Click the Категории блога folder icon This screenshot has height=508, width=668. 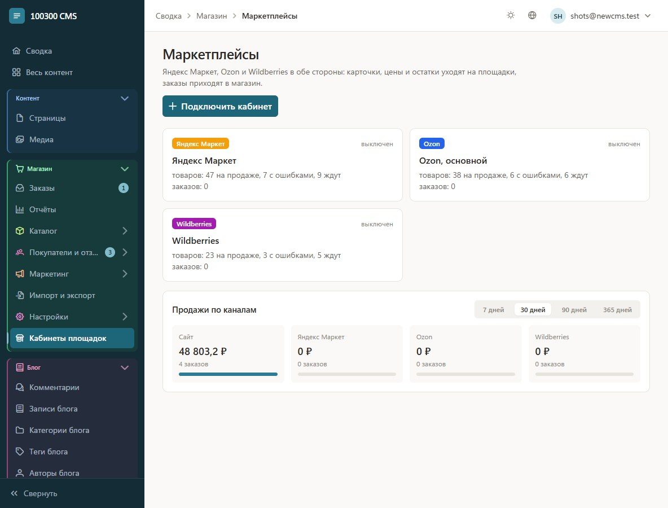click(x=20, y=430)
